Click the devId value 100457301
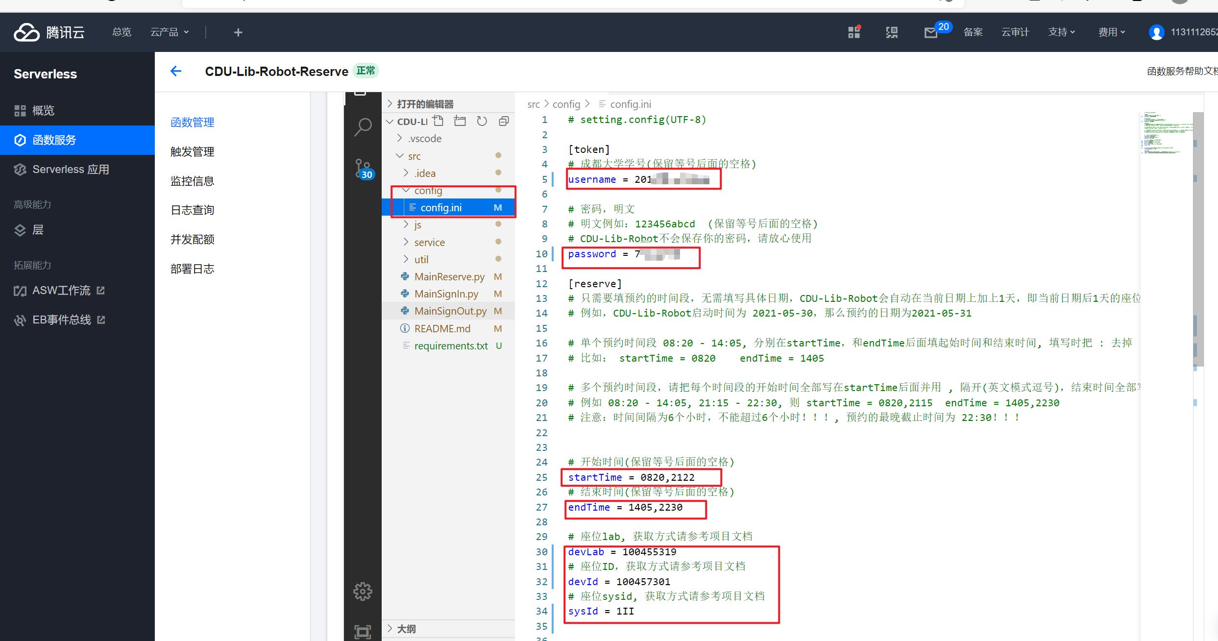 [643, 582]
